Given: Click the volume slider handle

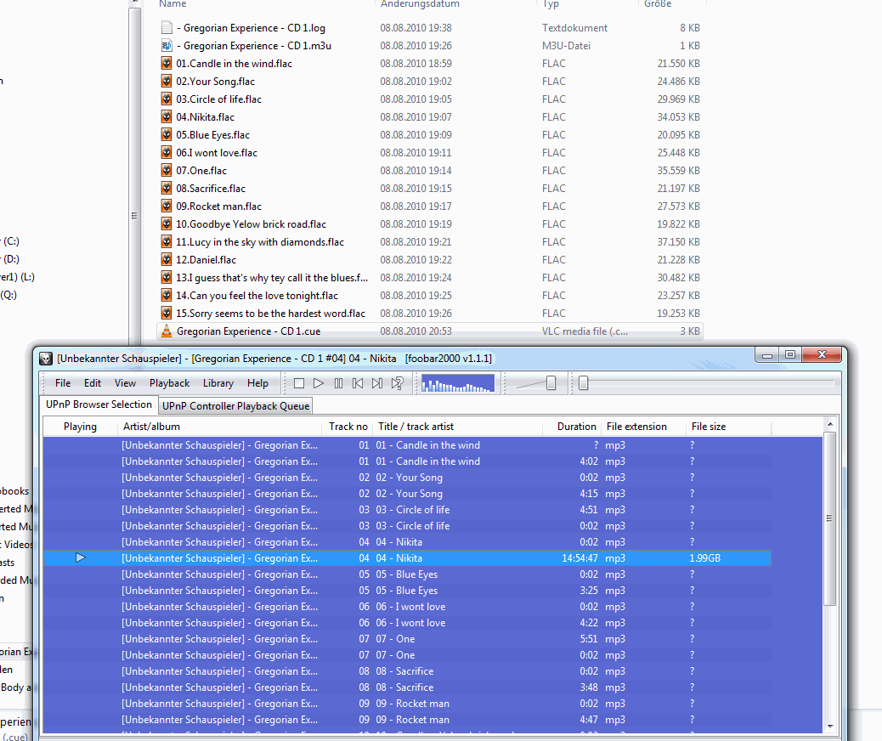Looking at the screenshot, I should click(551, 383).
